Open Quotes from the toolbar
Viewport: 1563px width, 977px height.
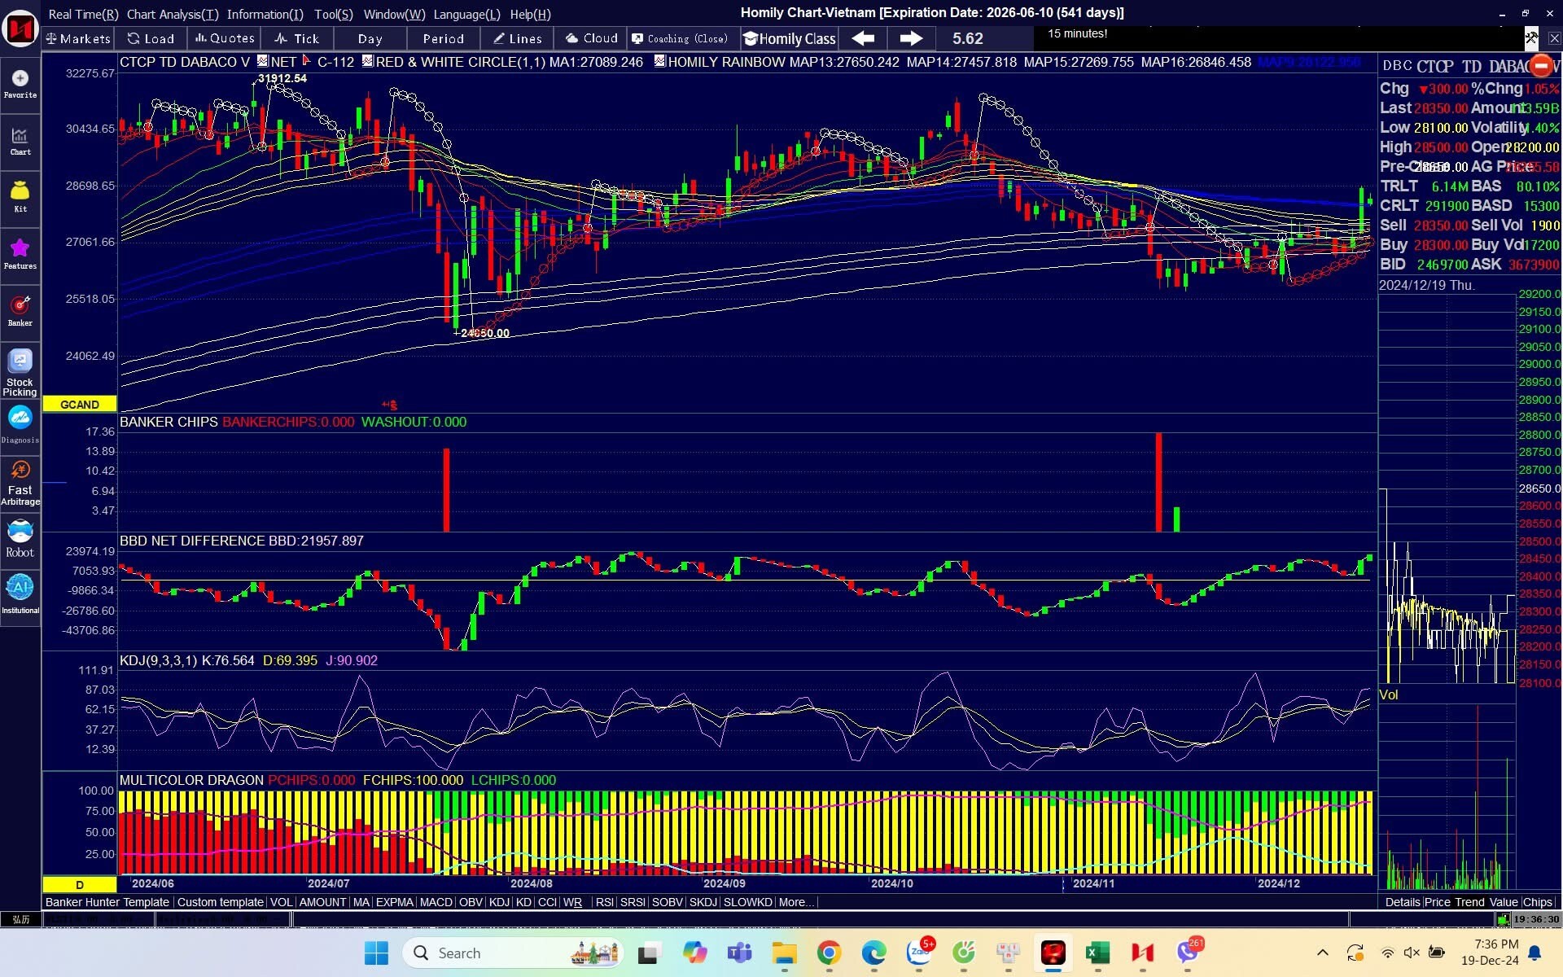(x=225, y=38)
